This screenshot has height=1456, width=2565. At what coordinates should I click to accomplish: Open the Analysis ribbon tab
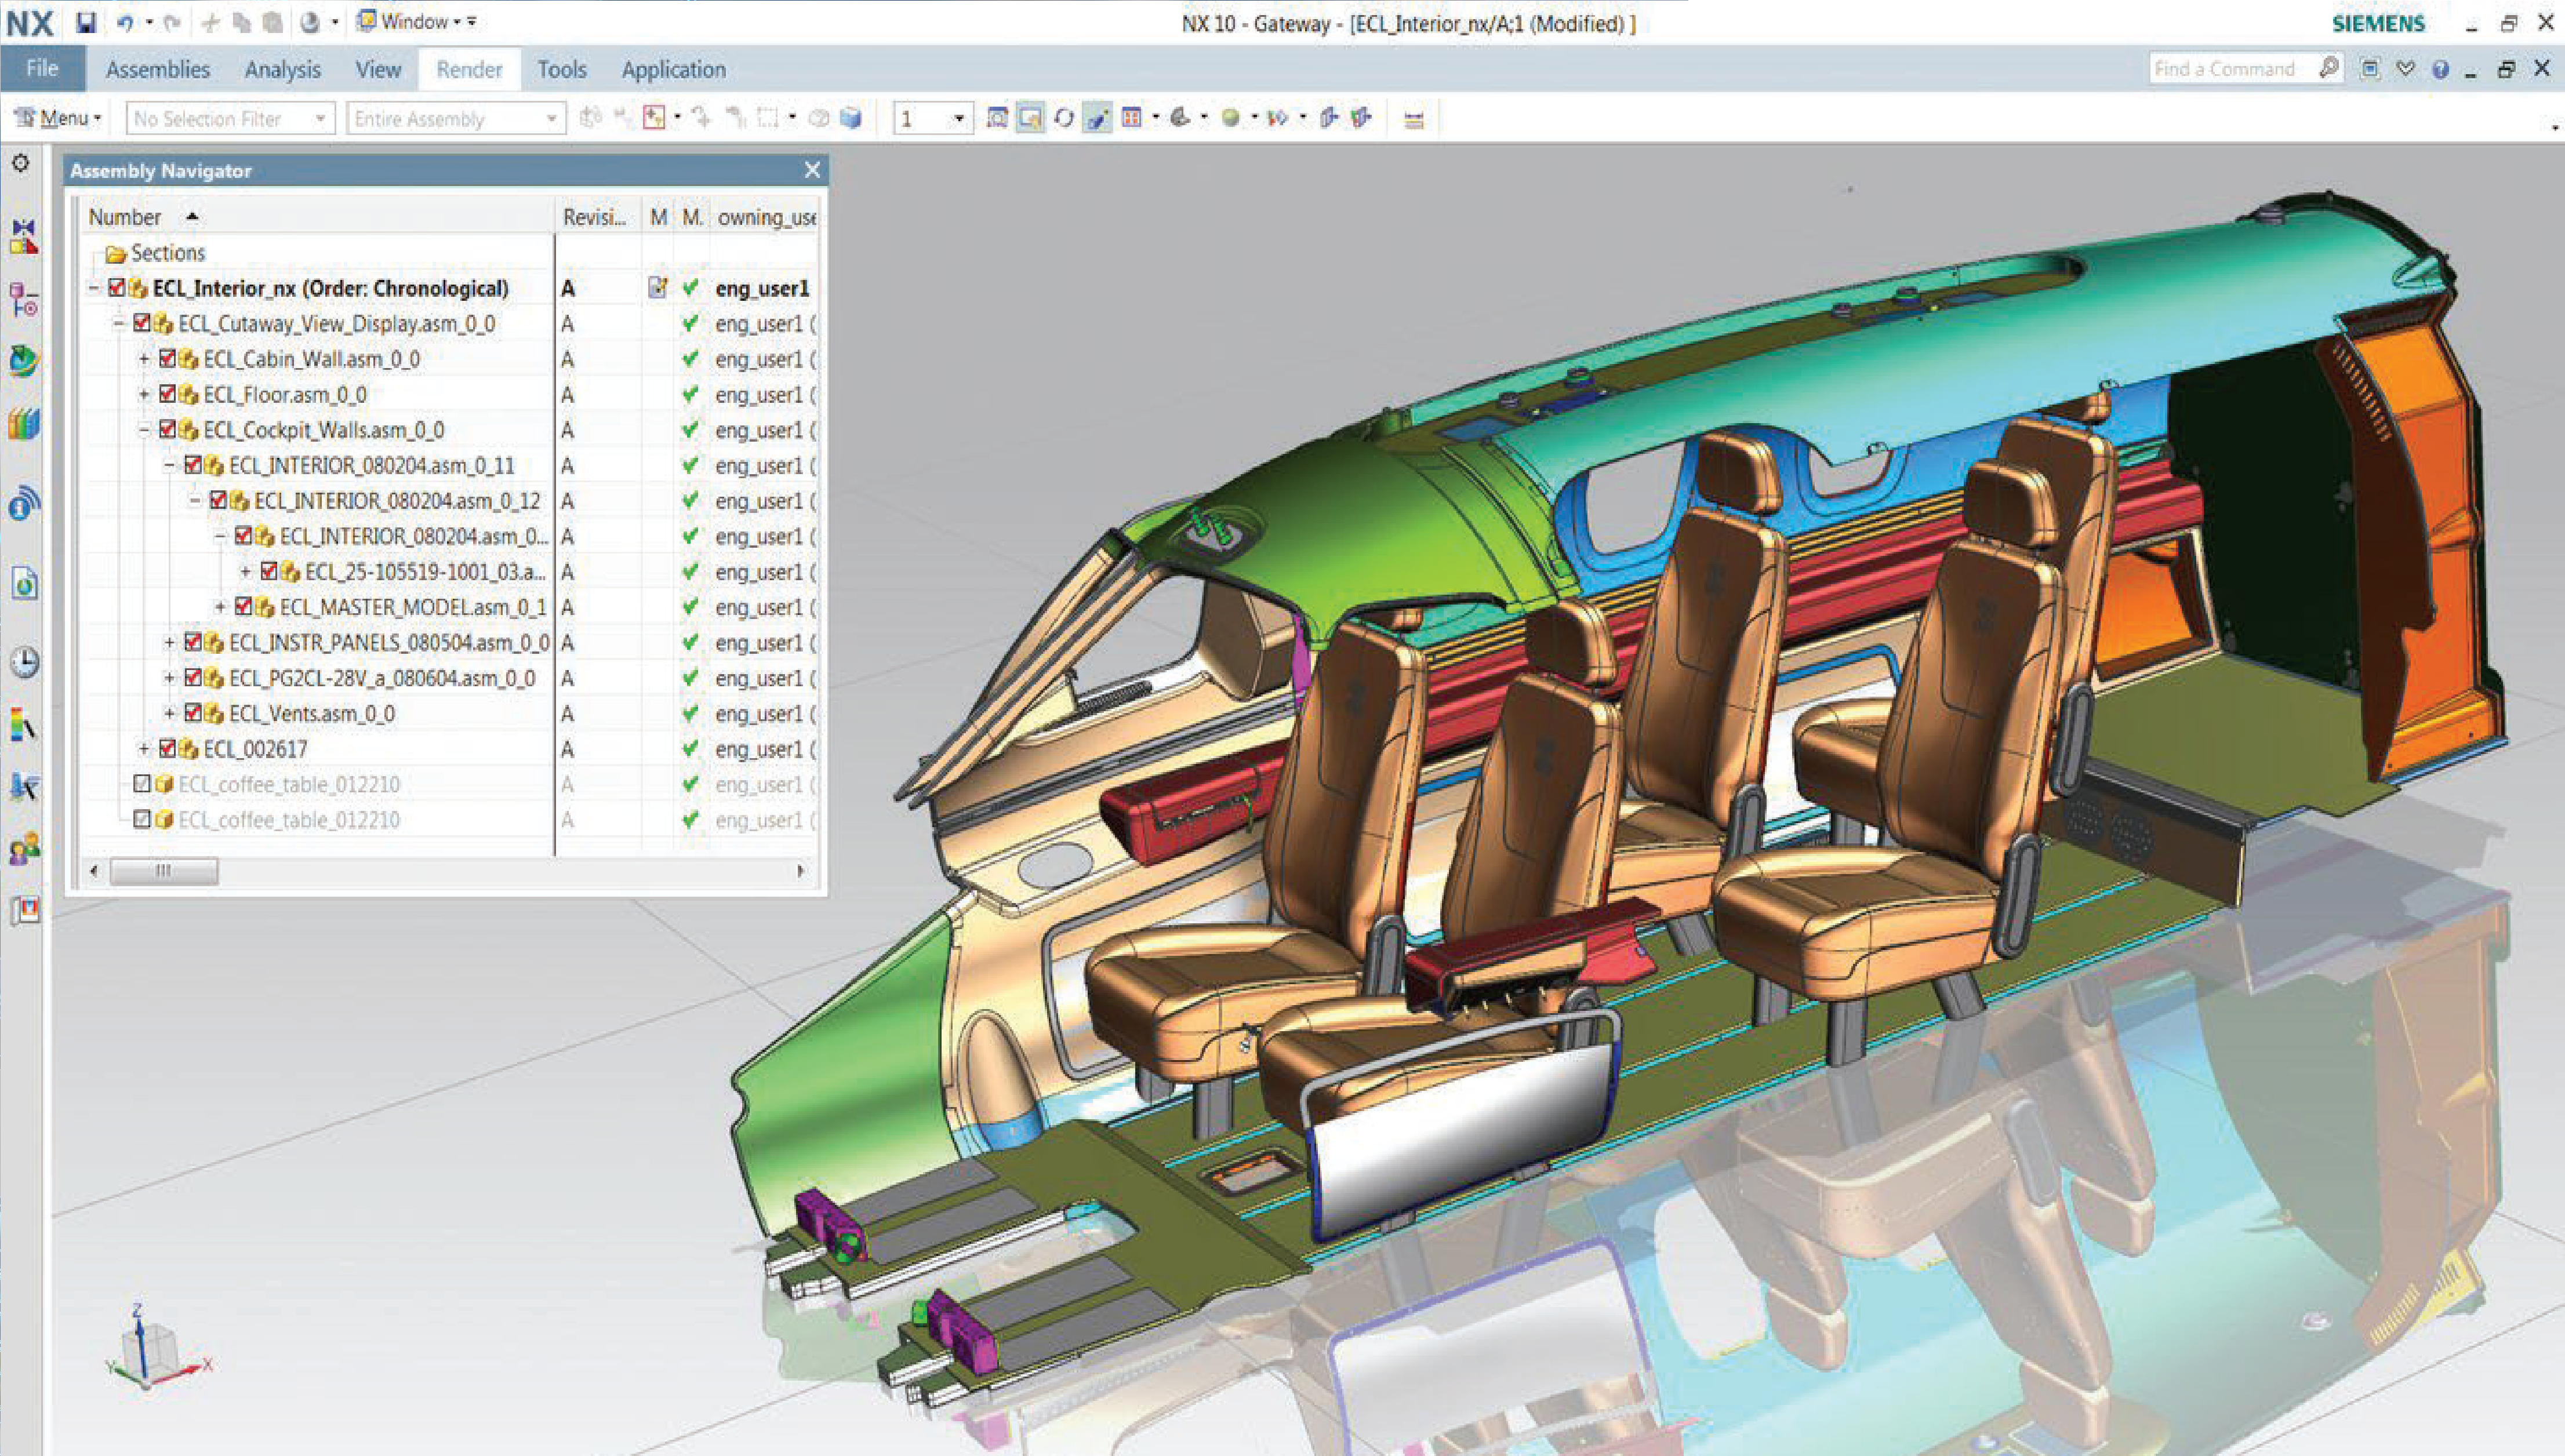tap(282, 69)
